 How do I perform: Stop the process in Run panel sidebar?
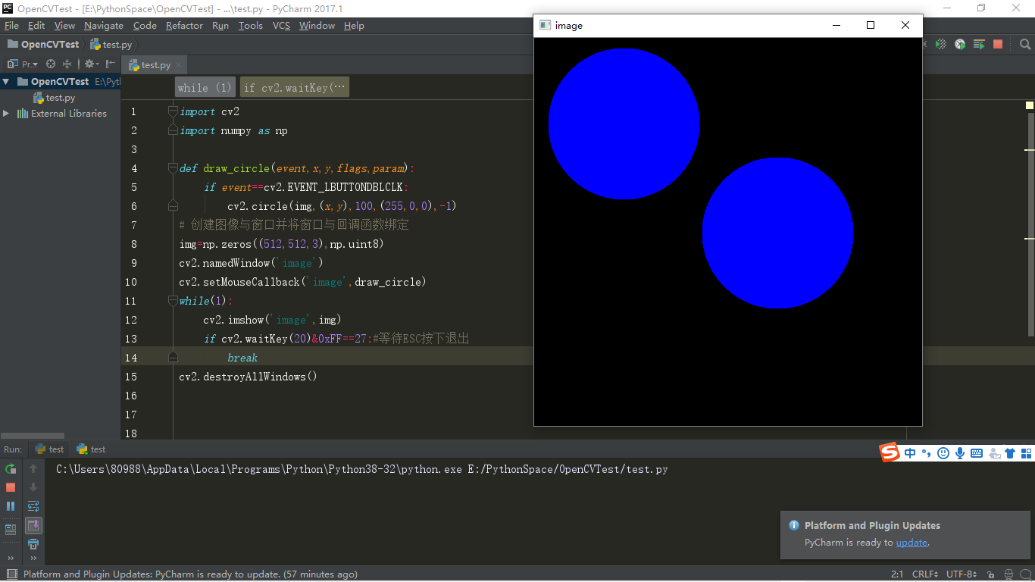[x=11, y=487]
